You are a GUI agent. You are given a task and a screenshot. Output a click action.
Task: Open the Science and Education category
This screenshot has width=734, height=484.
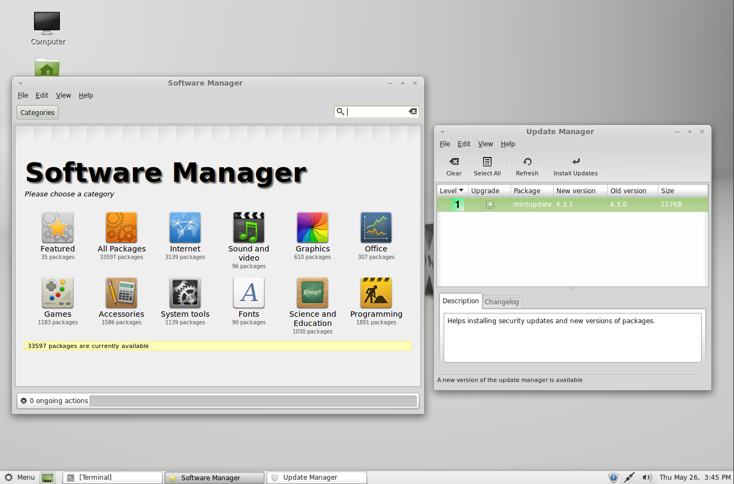click(312, 293)
